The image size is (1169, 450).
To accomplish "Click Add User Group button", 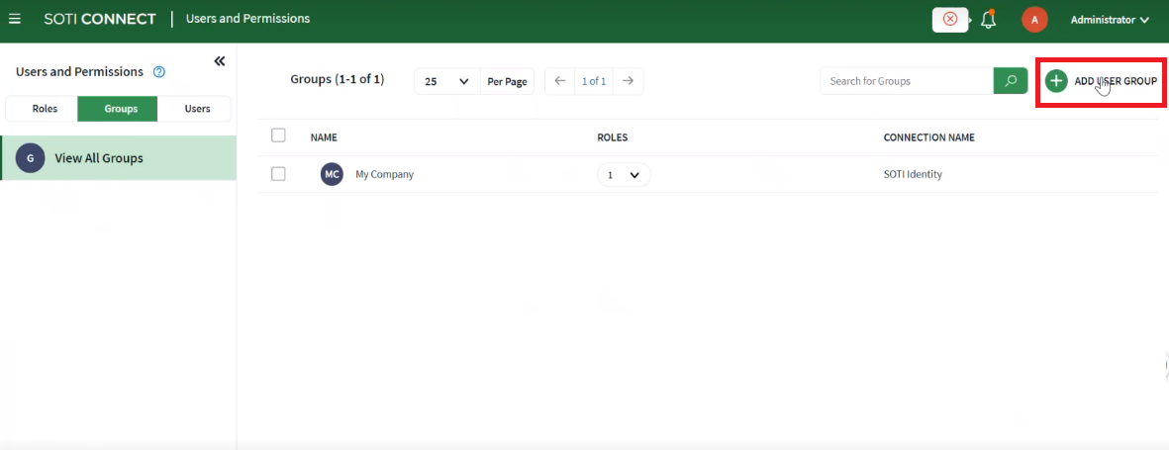I will tap(1101, 81).
